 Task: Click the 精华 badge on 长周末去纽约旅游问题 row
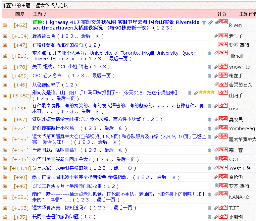click(223, 216)
